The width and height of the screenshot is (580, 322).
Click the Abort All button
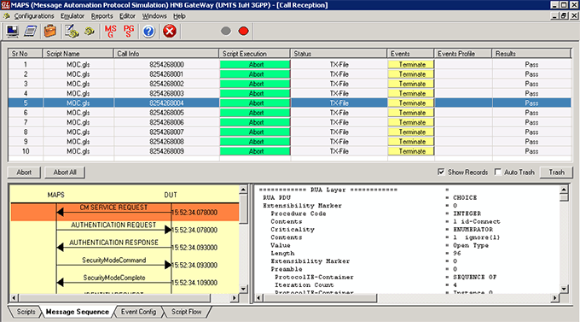point(65,173)
